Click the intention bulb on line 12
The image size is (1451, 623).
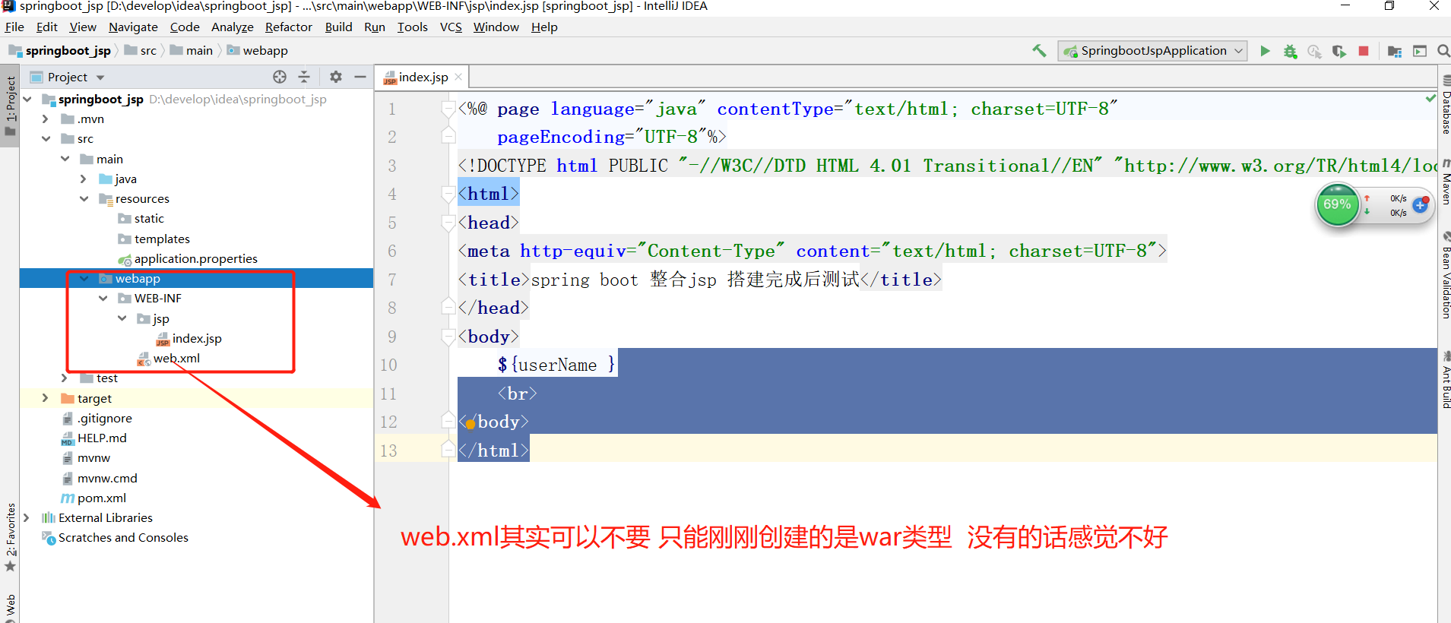470,423
